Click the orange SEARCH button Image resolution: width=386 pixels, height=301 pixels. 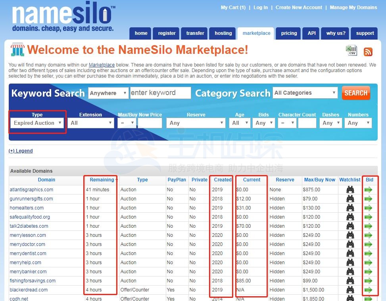coord(355,93)
